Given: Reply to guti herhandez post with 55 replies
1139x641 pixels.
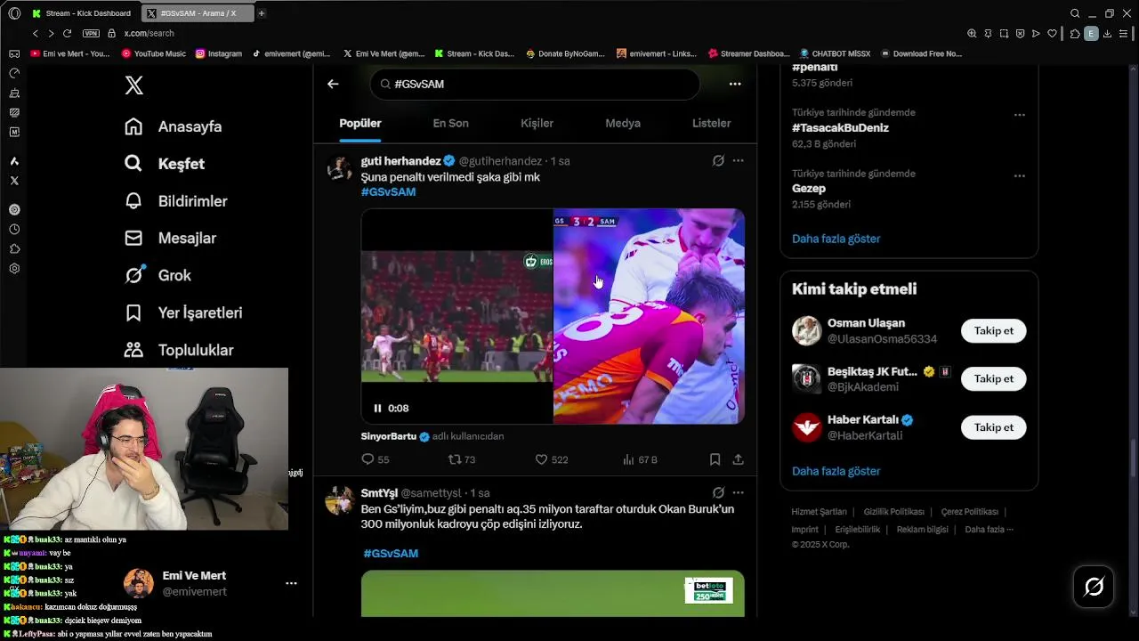Looking at the screenshot, I should coord(375,460).
